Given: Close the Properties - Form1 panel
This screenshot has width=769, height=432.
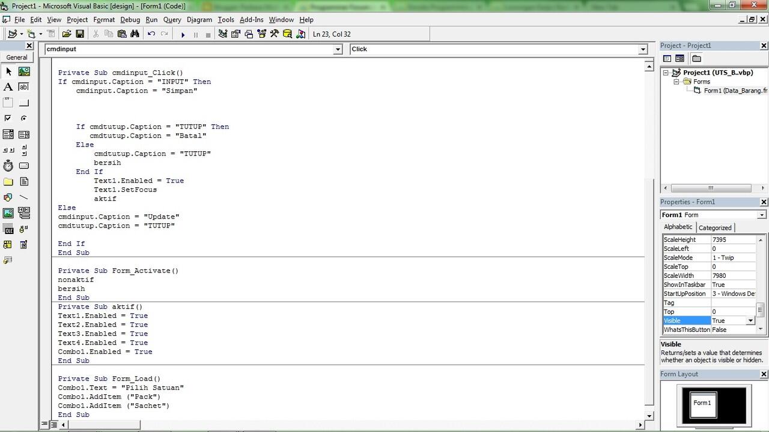Looking at the screenshot, I should [764, 202].
